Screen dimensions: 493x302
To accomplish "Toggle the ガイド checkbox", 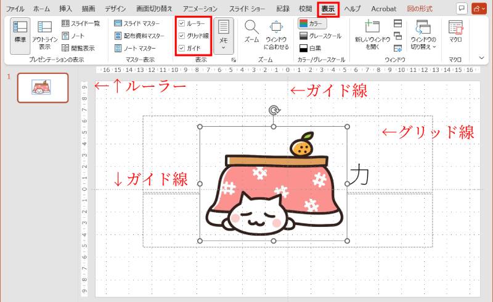I will [182, 48].
